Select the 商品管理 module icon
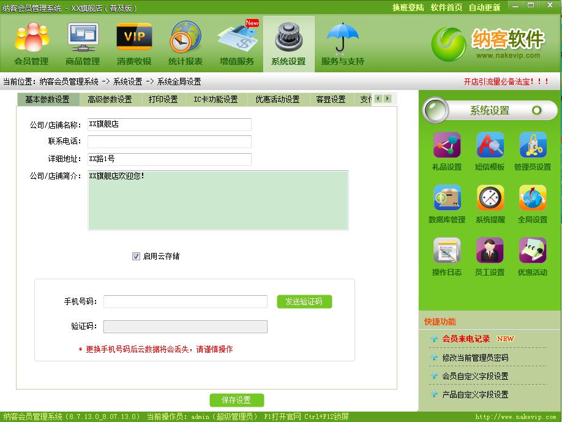The image size is (562, 422). [x=82, y=43]
